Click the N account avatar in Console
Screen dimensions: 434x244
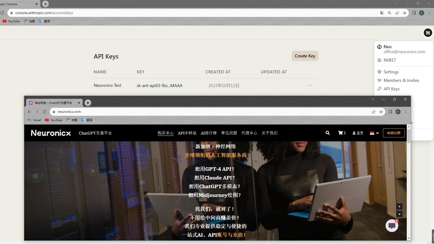point(428,33)
